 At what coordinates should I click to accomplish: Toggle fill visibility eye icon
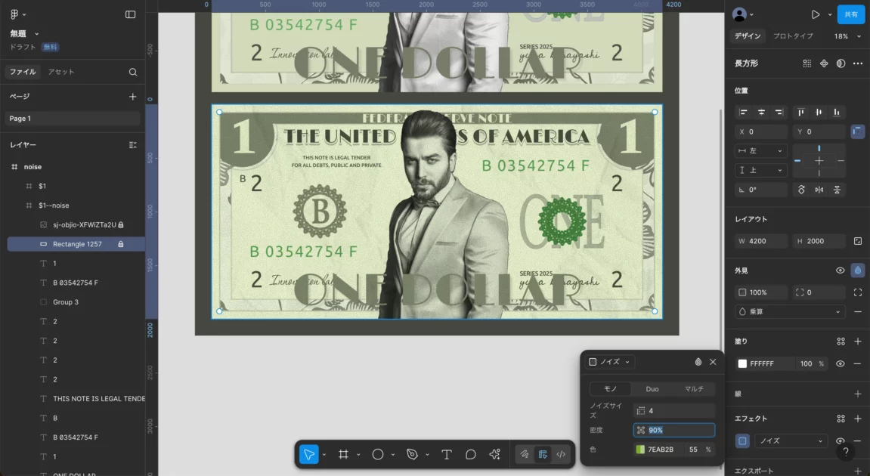point(841,363)
